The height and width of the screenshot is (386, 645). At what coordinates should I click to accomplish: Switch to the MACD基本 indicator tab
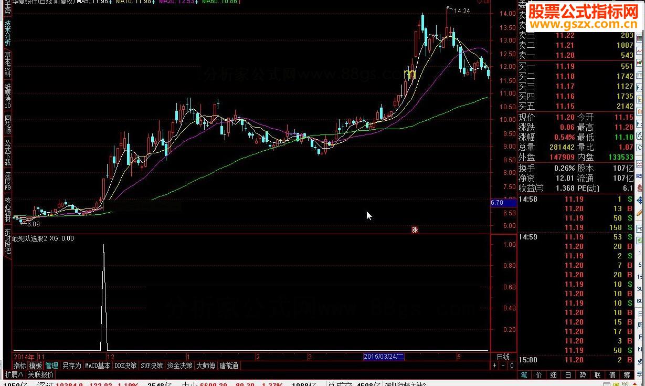(98, 366)
